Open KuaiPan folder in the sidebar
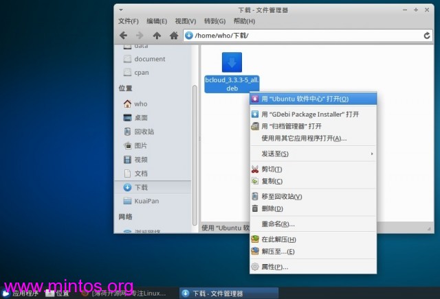This screenshot has height=299, width=440. coord(141,201)
